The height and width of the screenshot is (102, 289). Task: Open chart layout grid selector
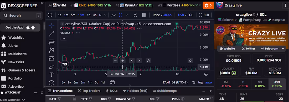[144, 15]
